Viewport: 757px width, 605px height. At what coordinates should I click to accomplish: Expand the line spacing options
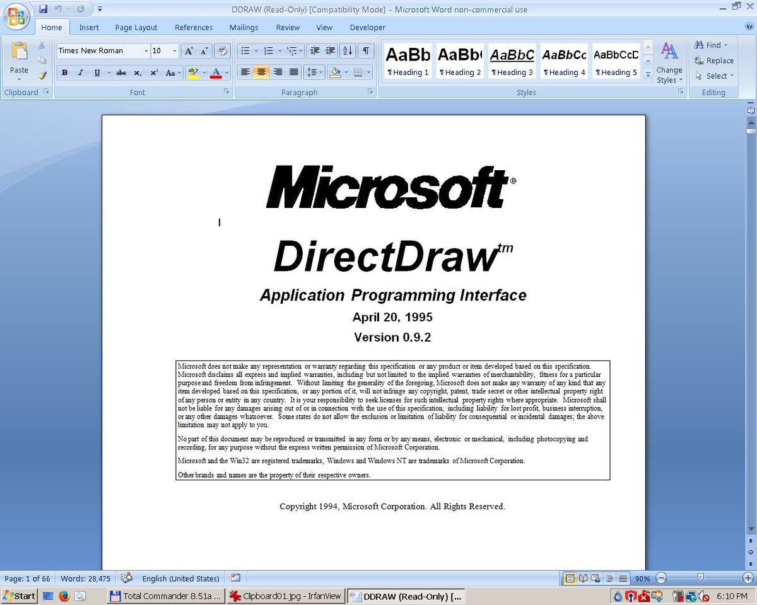[x=314, y=72]
